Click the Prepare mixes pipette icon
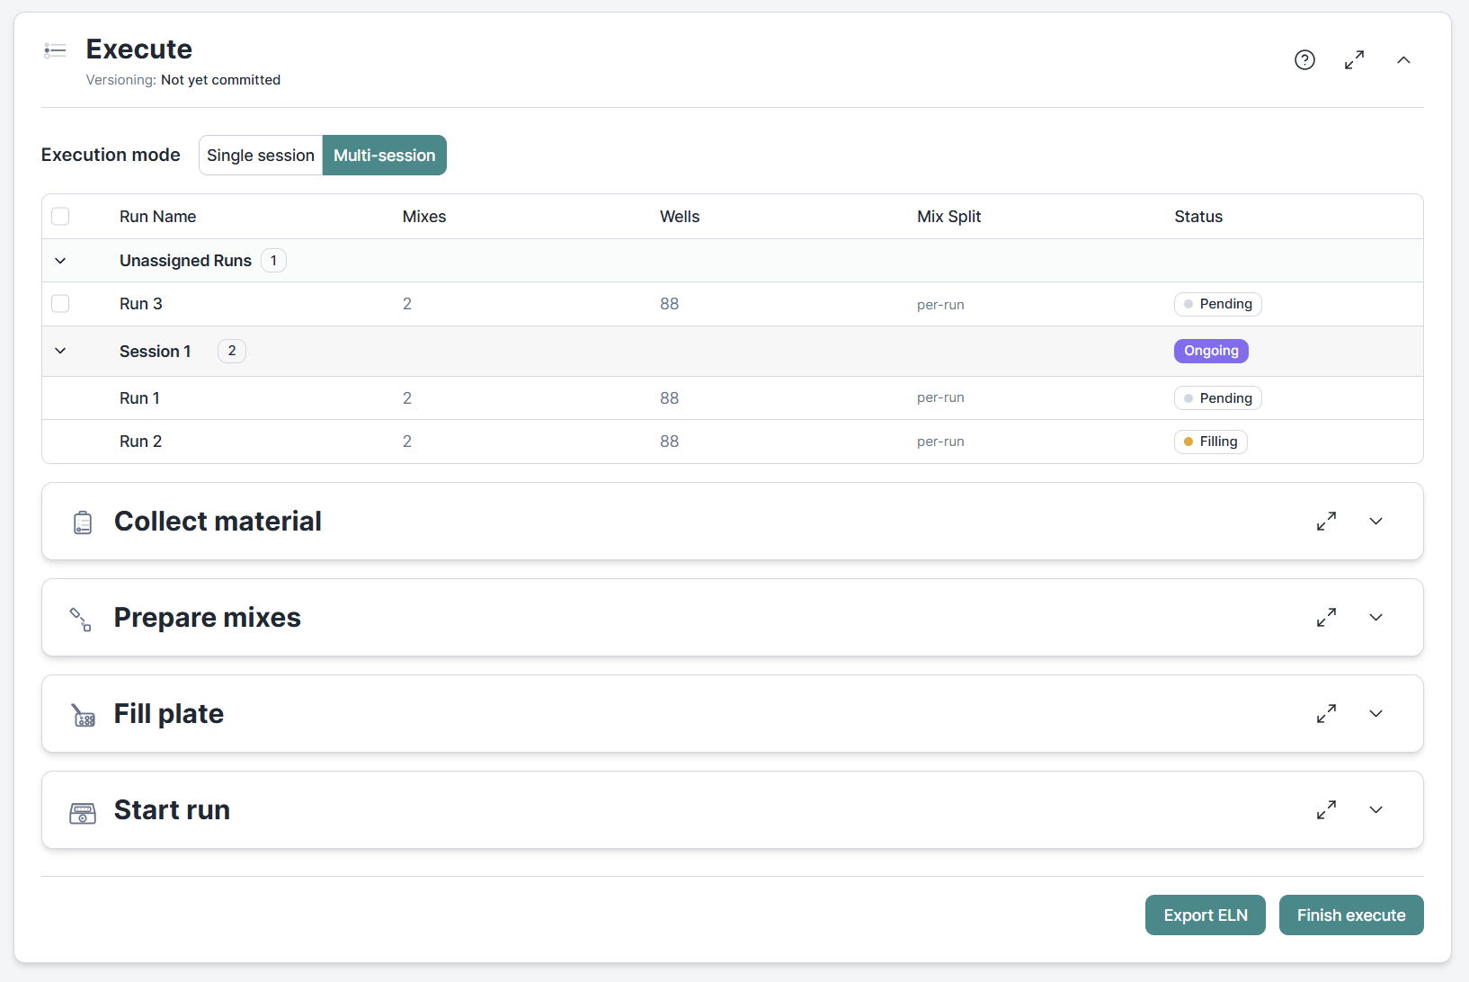Viewport: 1469px width, 982px height. coord(80,619)
